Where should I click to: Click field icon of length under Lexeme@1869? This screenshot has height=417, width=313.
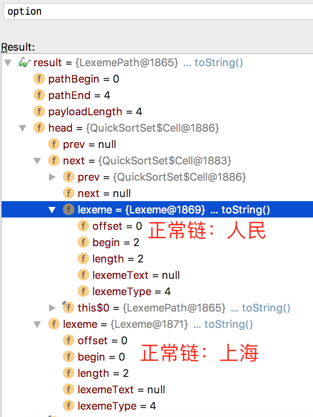click(x=83, y=259)
